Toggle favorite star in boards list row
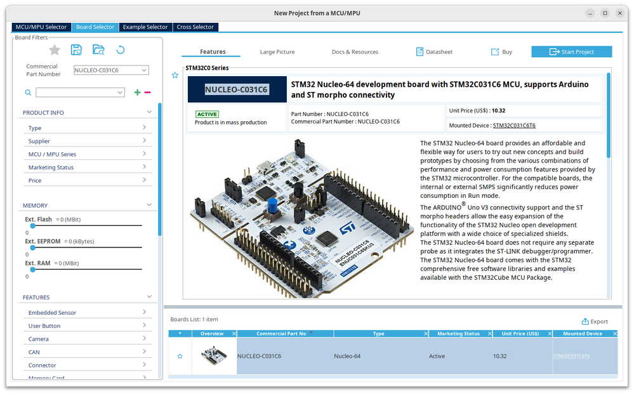This screenshot has width=634, height=394. point(180,357)
